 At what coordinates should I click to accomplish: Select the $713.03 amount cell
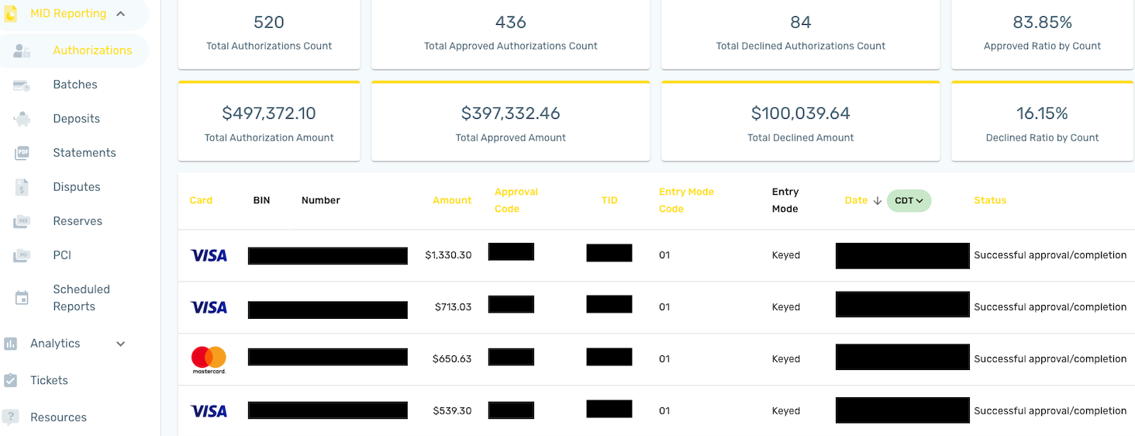(453, 307)
